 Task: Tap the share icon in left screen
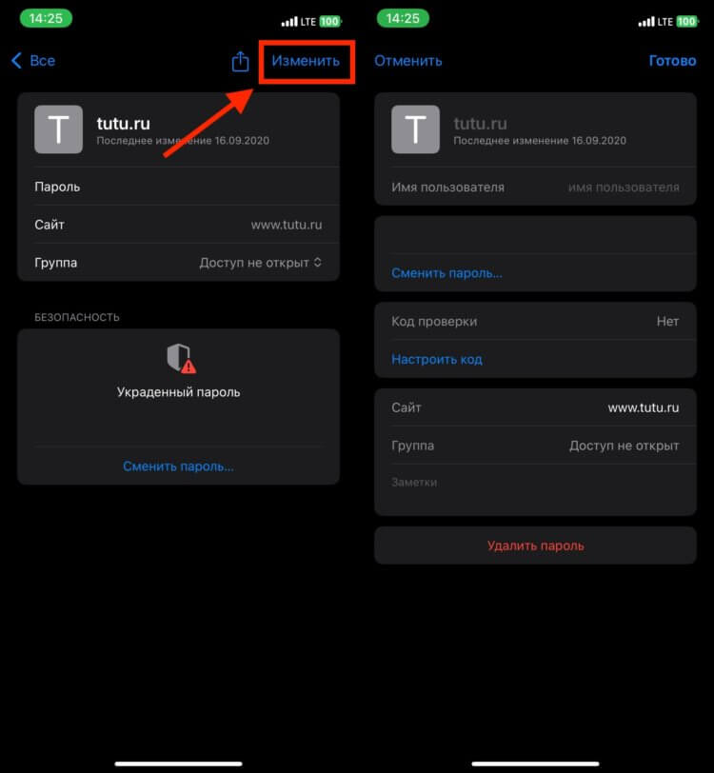click(240, 61)
